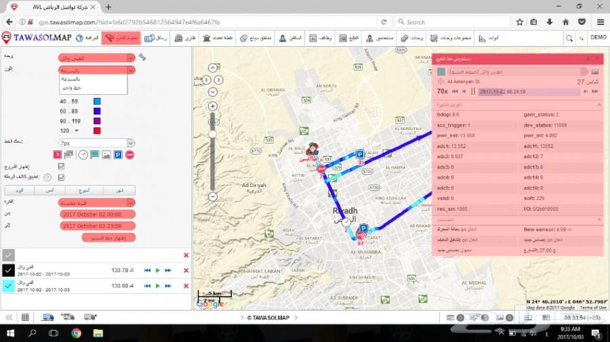This screenshot has width=610, height=342.
Task: Click the magnifier search icon beside DEMO
Action: click(x=569, y=38)
